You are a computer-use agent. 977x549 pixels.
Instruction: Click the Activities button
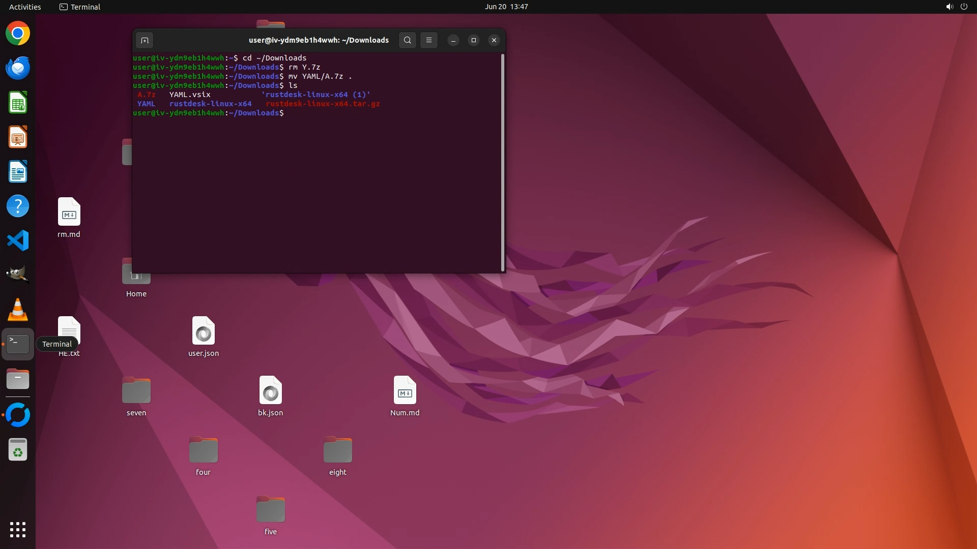[x=25, y=7]
